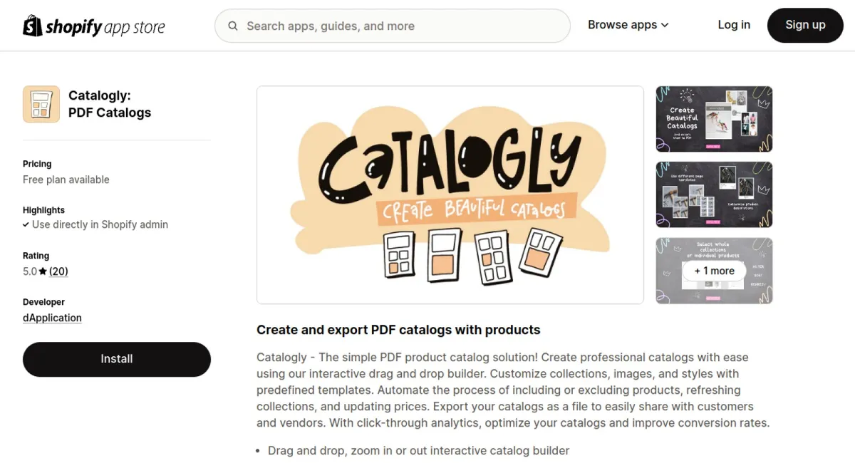Open the page templates screenshot thumbnail
Image resolution: width=855 pixels, height=463 pixels.
click(714, 194)
